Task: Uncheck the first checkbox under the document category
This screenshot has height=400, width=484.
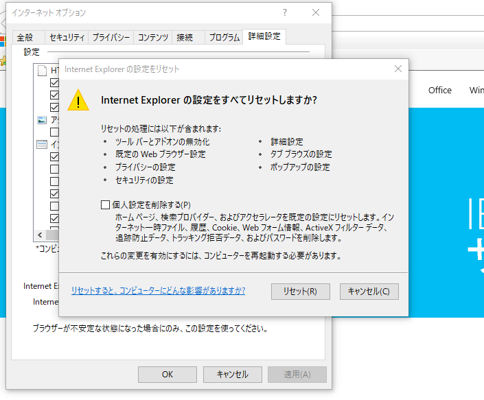Action: (54, 82)
